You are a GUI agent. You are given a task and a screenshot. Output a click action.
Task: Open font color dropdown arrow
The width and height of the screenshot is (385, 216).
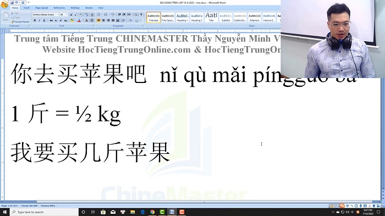(82, 20)
